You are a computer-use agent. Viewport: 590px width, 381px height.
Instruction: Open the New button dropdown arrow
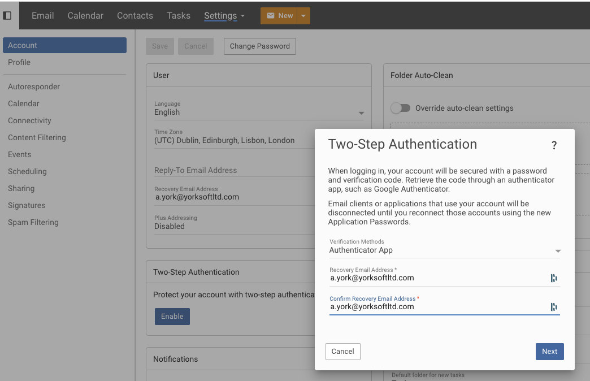pyautogui.click(x=303, y=16)
